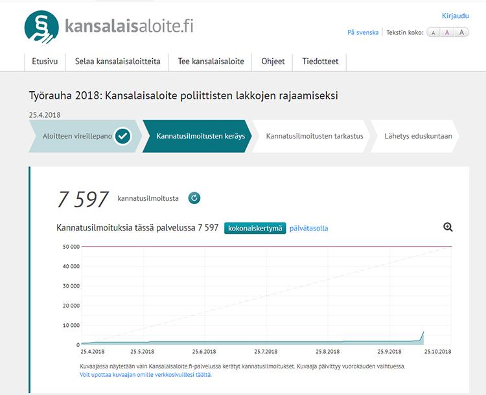Zoom the chart with magnifier icon
This screenshot has width=486, height=395.
[448, 227]
